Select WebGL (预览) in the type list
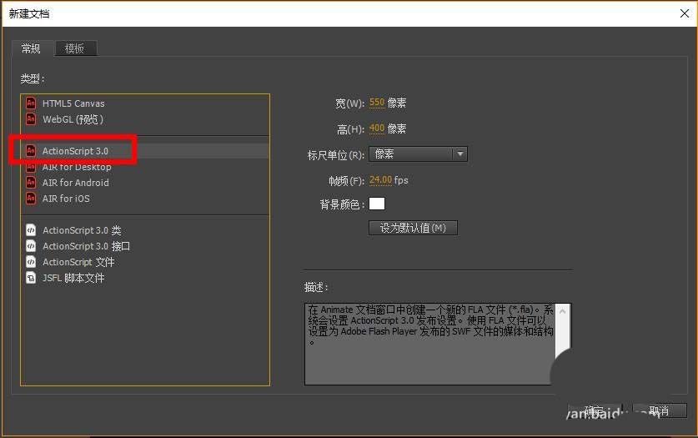Image resolution: width=698 pixels, height=438 pixels. tap(145, 119)
